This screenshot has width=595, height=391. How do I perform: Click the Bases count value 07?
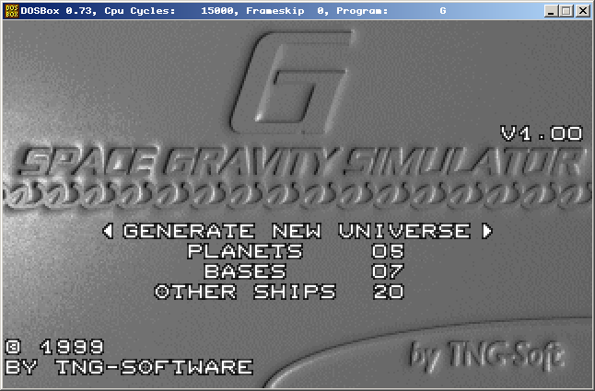click(x=388, y=271)
